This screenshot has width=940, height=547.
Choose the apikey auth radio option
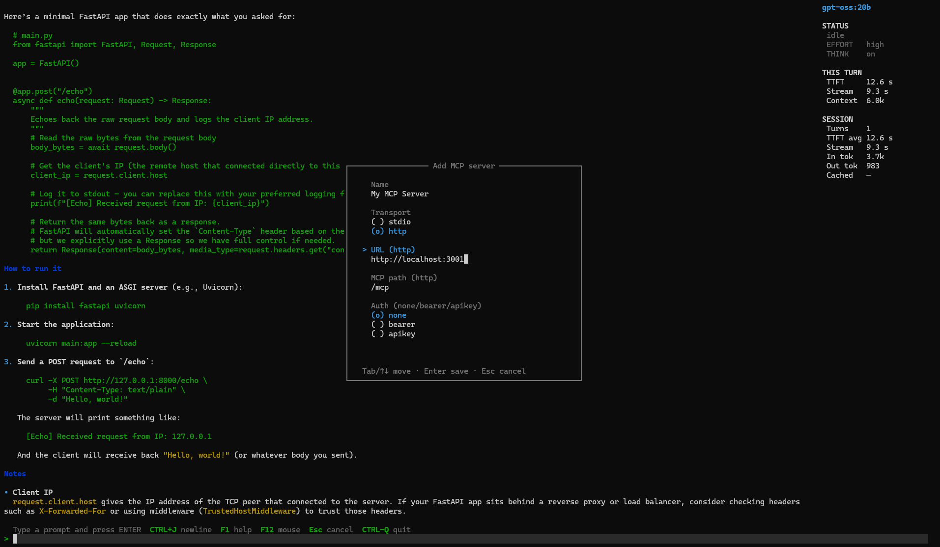point(393,334)
